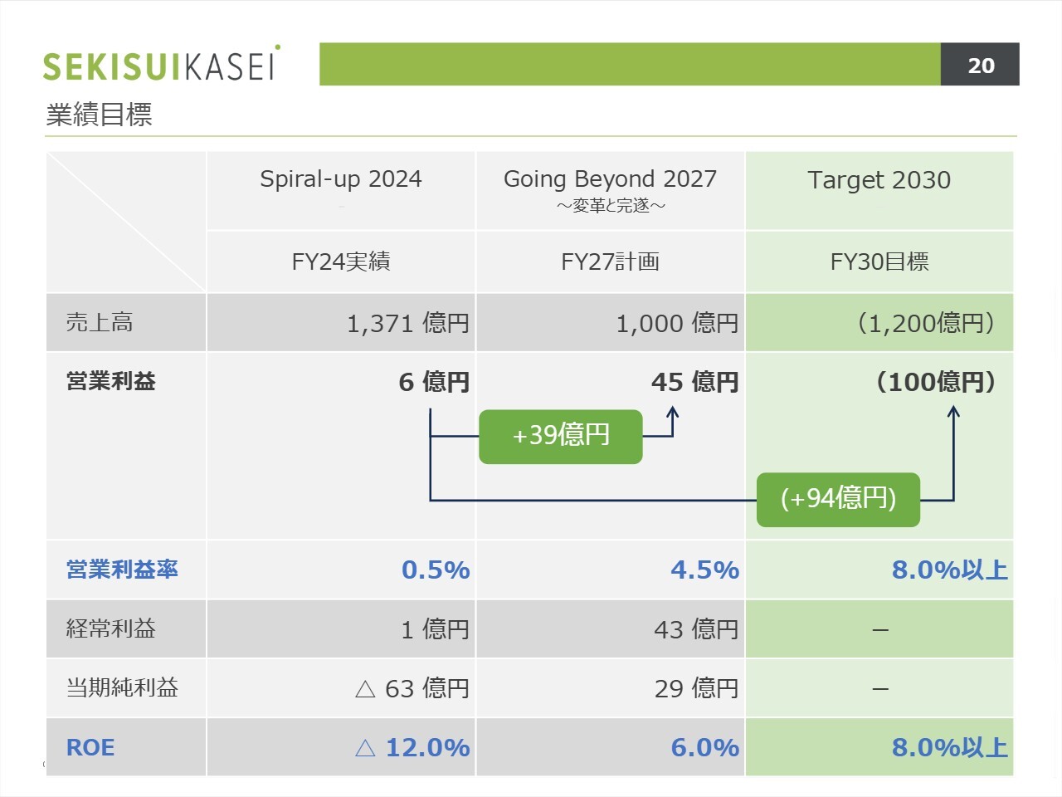This screenshot has height=797, width=1062.
Task: Click the 業績目標 slide title
Action: point(99,115)
